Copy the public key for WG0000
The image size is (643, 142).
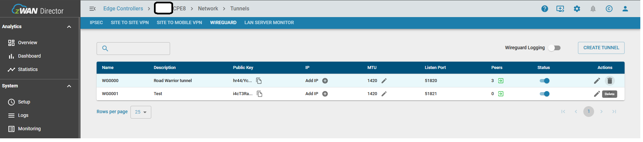[259, 81]
